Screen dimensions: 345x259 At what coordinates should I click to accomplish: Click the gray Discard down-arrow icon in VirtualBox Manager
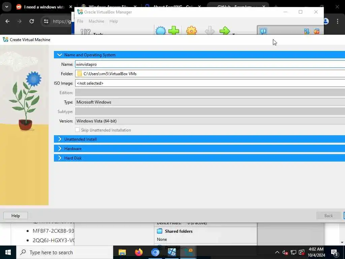(x=210, y=30)
